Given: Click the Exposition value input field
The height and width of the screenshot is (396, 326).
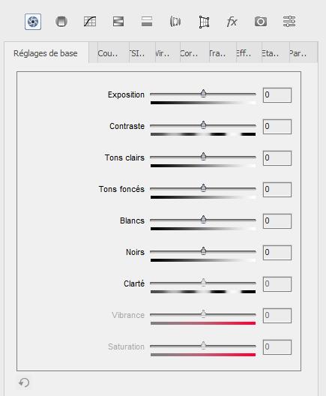Looking at the screenshot, I should pyautogui.click(x=277, y=95).
